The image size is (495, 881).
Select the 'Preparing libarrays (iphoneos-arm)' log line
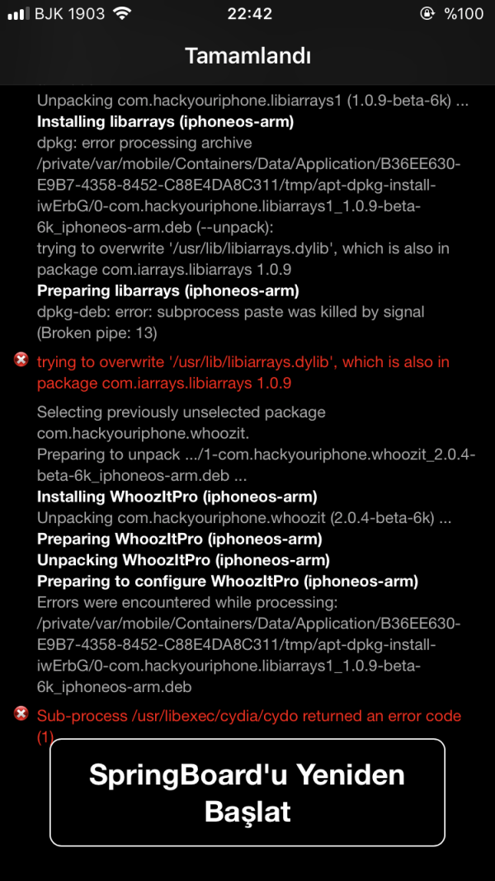165,290
